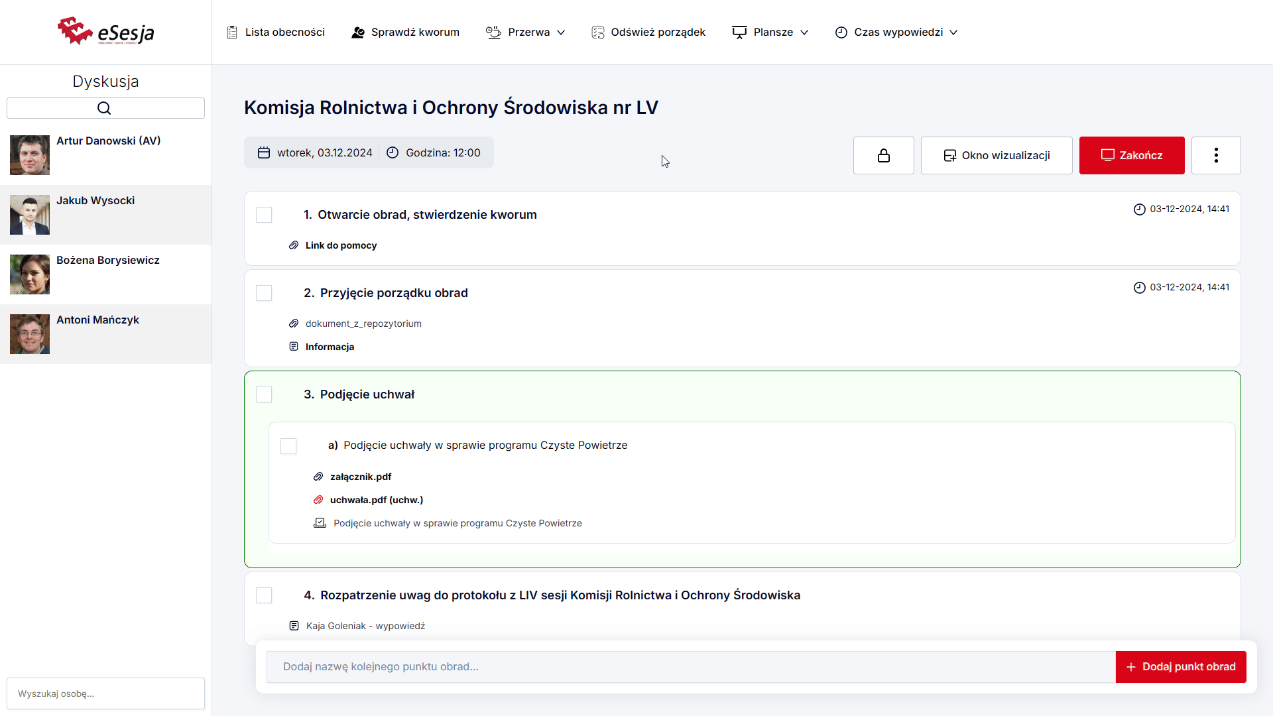Click the Dodaj punkt obrad button
Screen dimensions: 1273x716
(x=1181, y=667)
